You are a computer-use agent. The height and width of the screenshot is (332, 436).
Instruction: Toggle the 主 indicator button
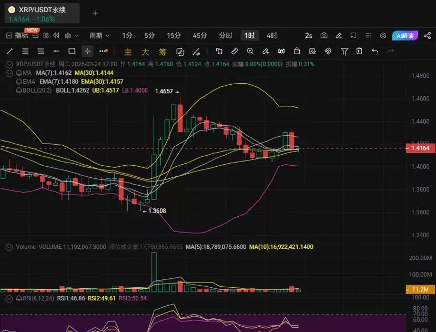pos(128,52)
